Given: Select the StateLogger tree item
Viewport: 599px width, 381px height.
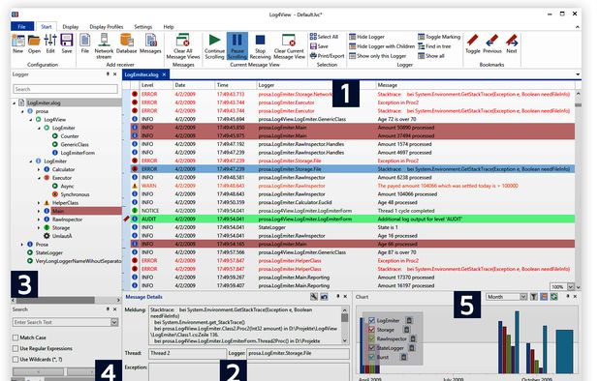Looking at the screenshot, I should [x=48, y=252].
